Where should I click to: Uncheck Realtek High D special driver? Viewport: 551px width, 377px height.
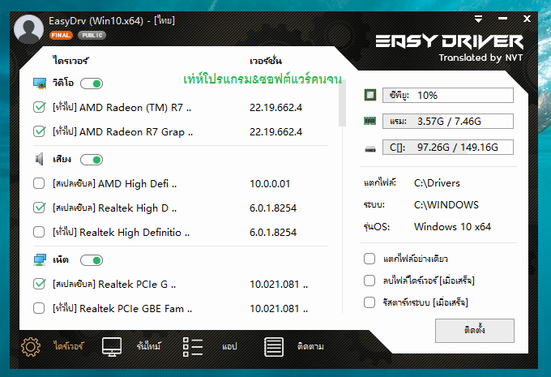(39, 208)
